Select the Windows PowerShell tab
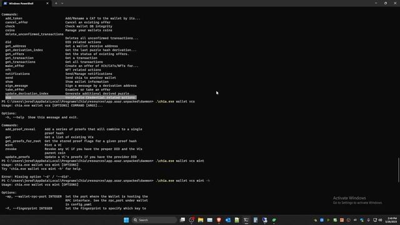Viewport: 400px width, 225px height. pyautogui.click(x=26, y=3)
